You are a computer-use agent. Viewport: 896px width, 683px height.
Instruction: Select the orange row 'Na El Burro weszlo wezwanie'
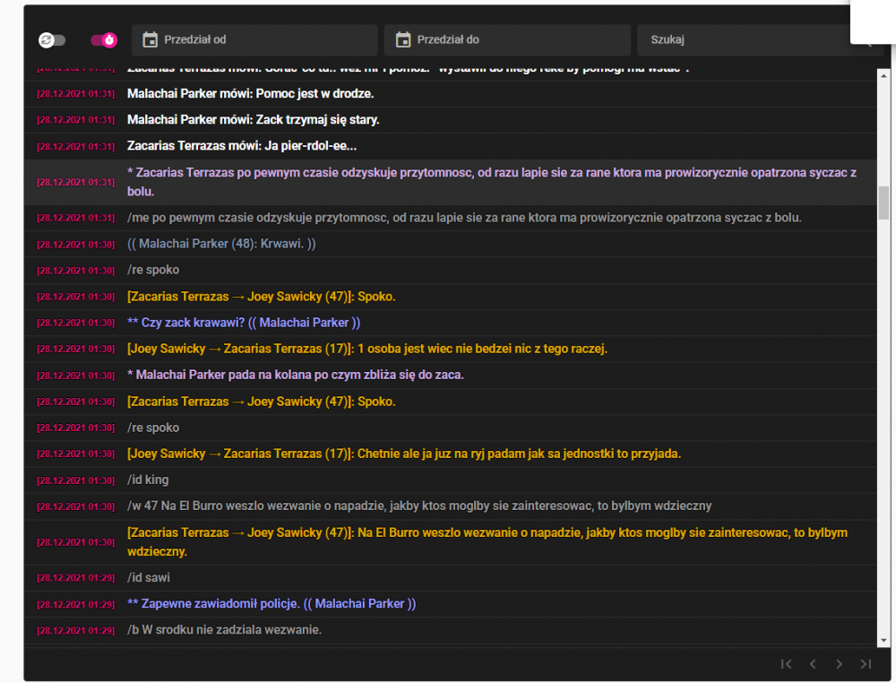(x=451, y=542)
